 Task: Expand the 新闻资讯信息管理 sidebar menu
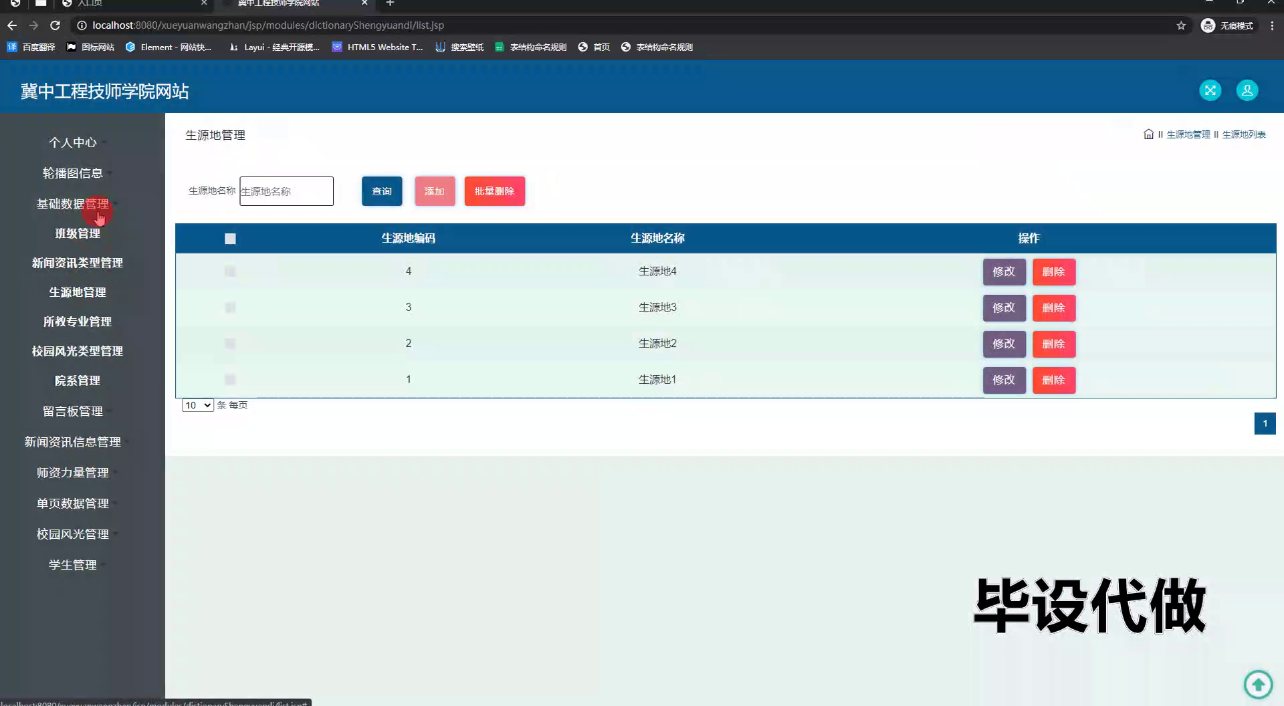point(73,442)
